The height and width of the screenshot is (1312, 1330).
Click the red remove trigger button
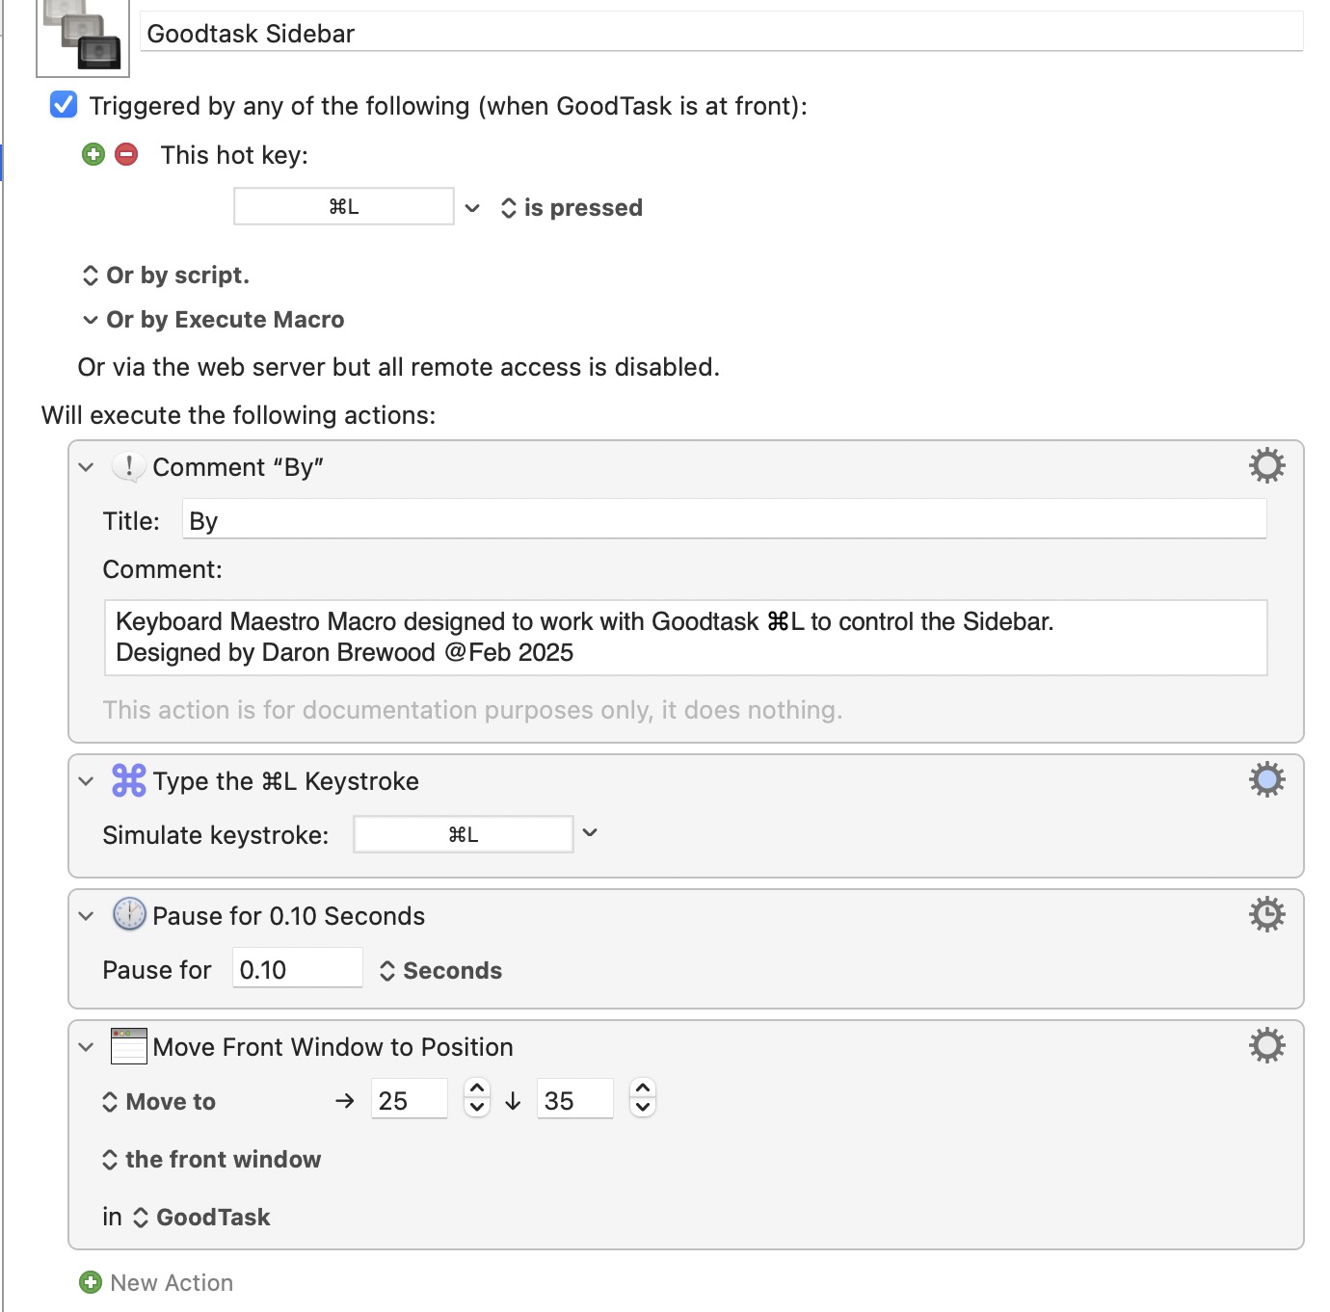click(126, 154)
